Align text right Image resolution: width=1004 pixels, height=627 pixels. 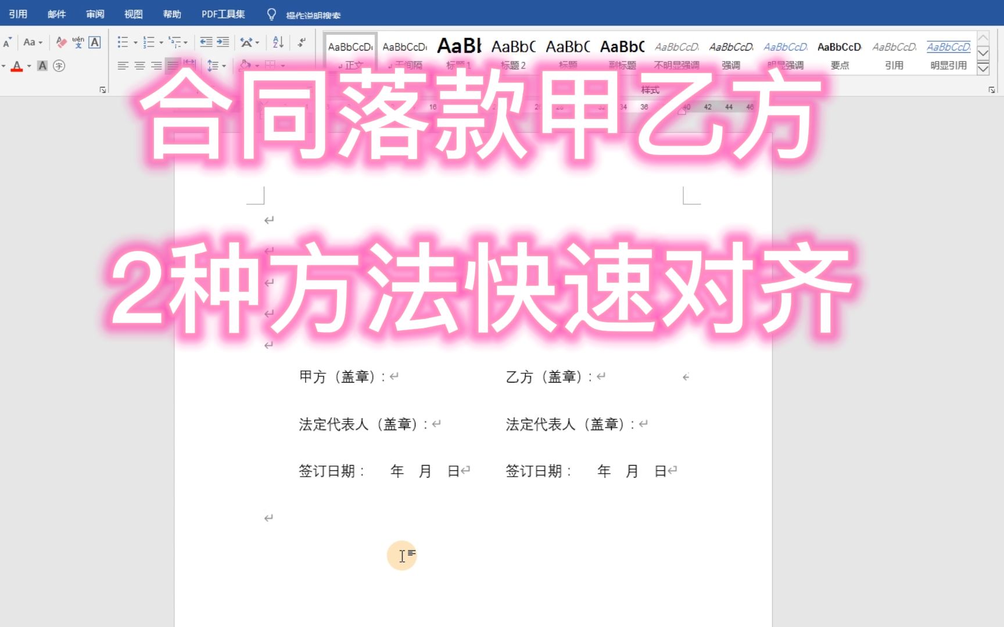tap(156, 66)
